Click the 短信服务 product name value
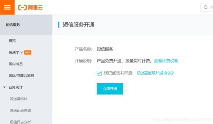This screenshot has height=124, width=213. (x=105, y=49)
